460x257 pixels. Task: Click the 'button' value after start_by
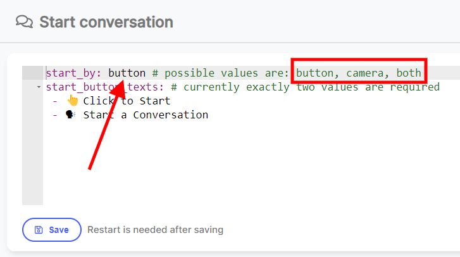tap(127, 73)
